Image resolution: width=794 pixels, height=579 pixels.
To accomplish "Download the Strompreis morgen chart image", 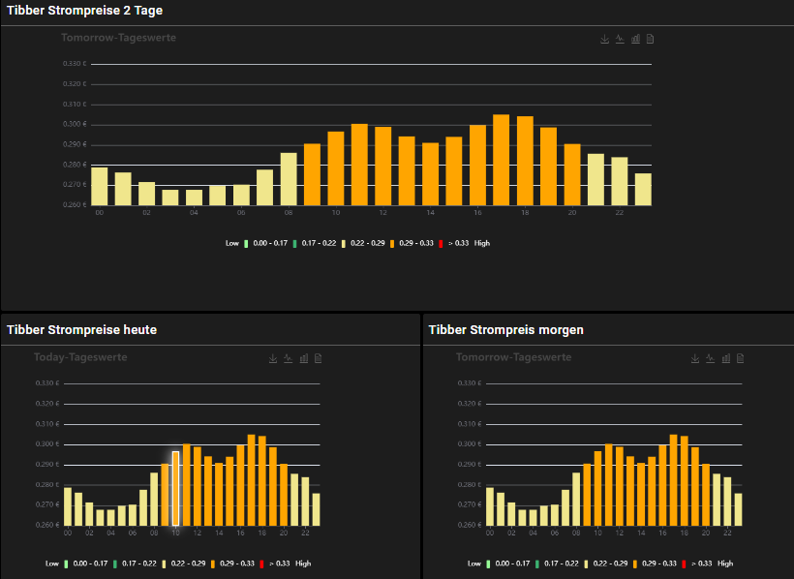I will pyautogui.click(x=695, y=358).
